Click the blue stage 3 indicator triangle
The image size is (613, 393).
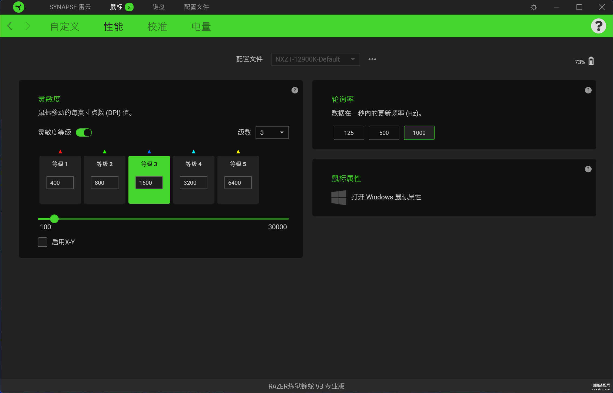point(149,152)
